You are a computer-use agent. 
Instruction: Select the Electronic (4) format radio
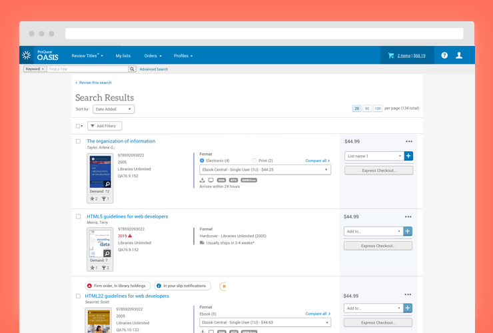[x=202, y=161]
